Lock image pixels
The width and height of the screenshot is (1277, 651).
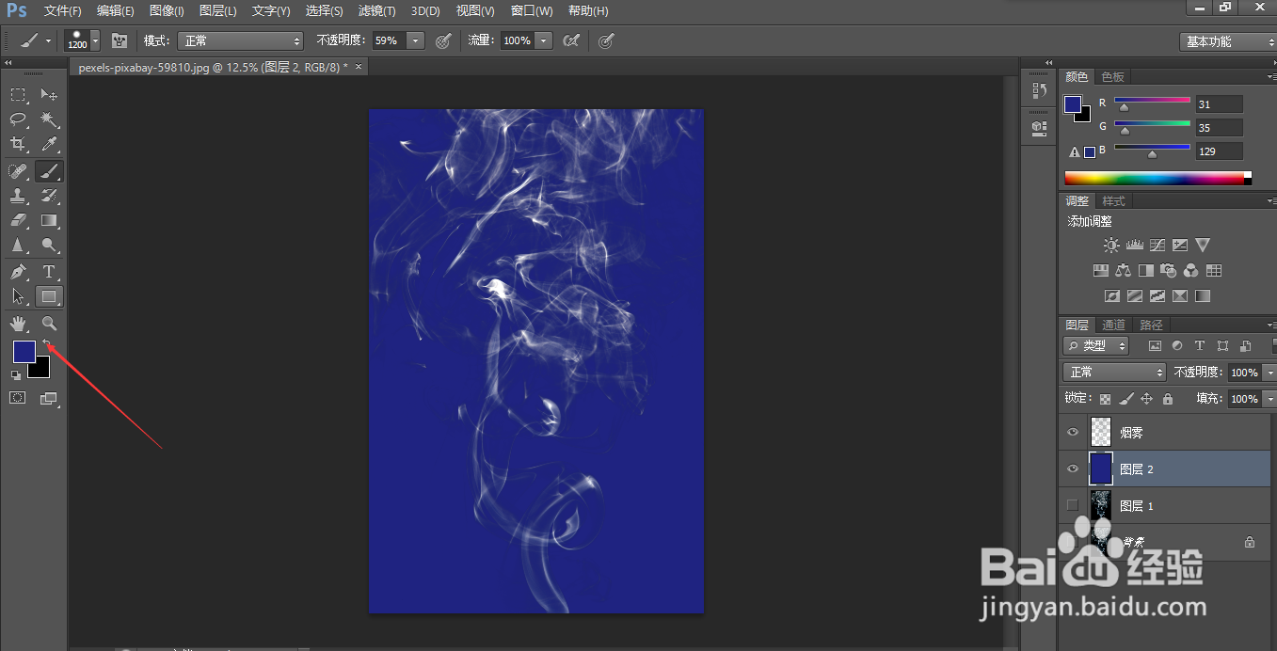1126,399
